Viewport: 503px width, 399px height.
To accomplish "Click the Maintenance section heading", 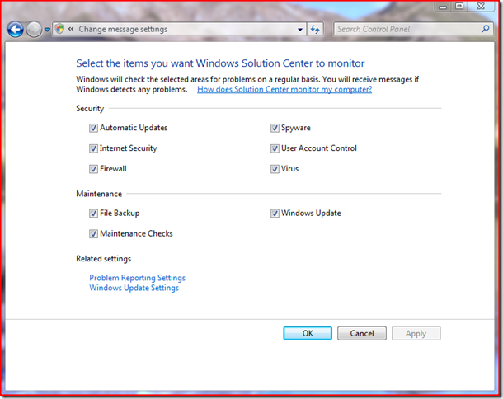I will [99, 194].
